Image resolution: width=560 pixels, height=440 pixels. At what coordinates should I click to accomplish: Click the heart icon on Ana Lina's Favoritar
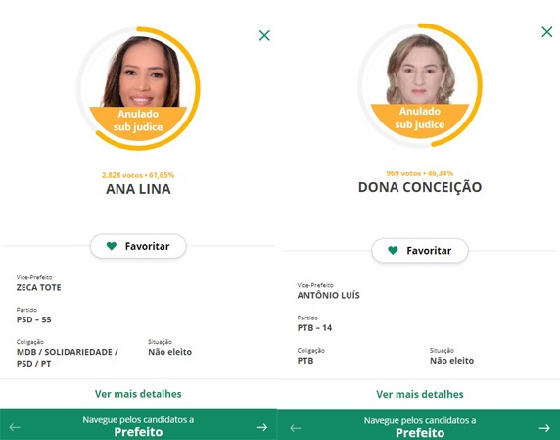click(x=112, y=246)
